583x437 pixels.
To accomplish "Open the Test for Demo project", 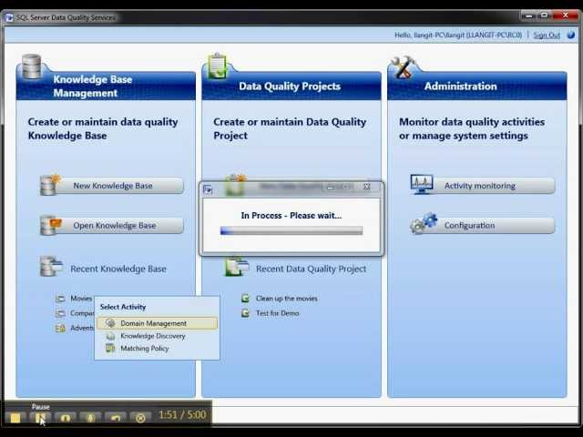I will tap(277, 313).
